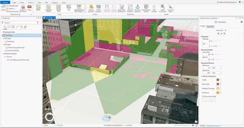Open Exploratory 3D Analysis
The height and width of the screenshot is (128, 244).
(122, 8)
